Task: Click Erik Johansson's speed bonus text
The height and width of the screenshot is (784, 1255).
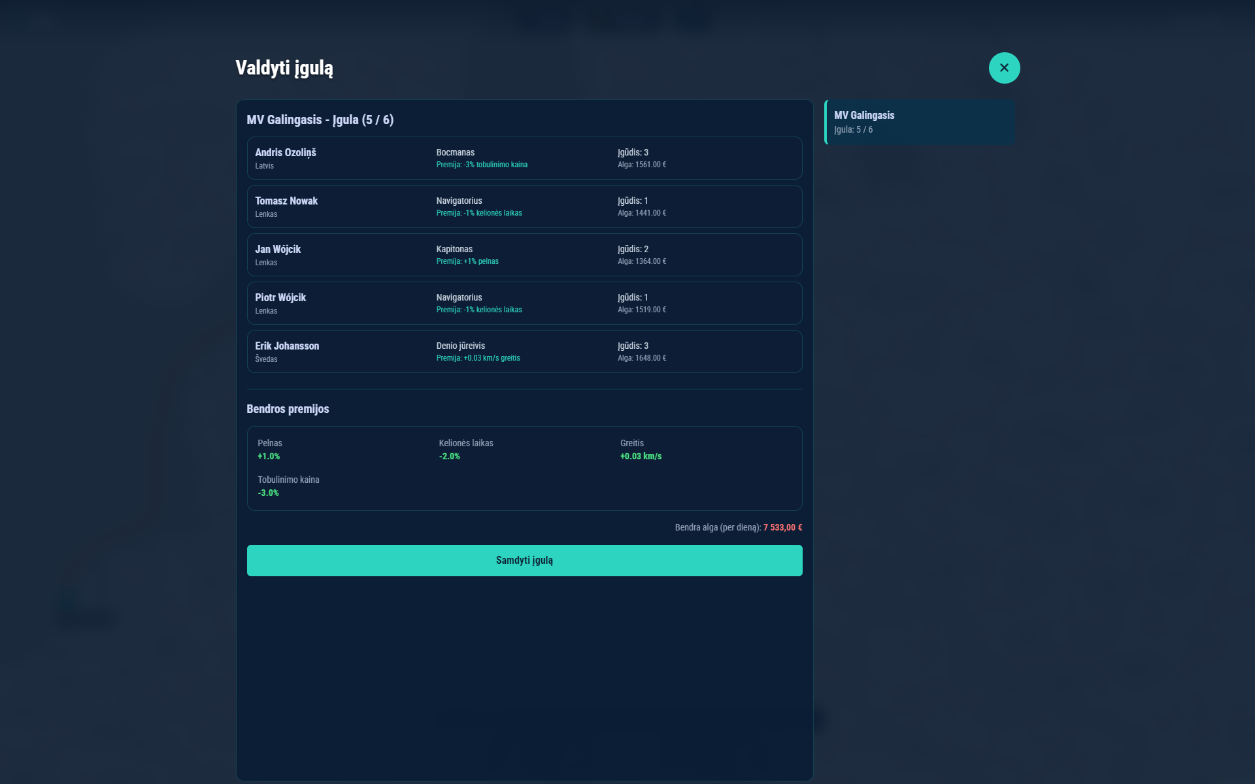Action: click(x=478, y=358)
